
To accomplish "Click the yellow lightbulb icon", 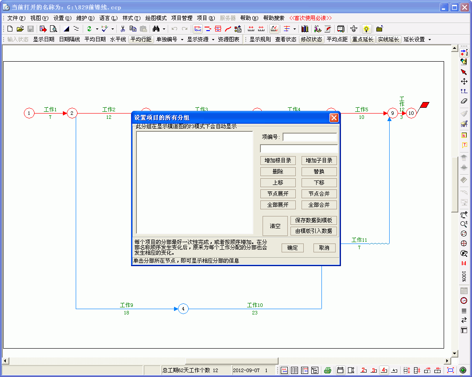I will [366, 29].
